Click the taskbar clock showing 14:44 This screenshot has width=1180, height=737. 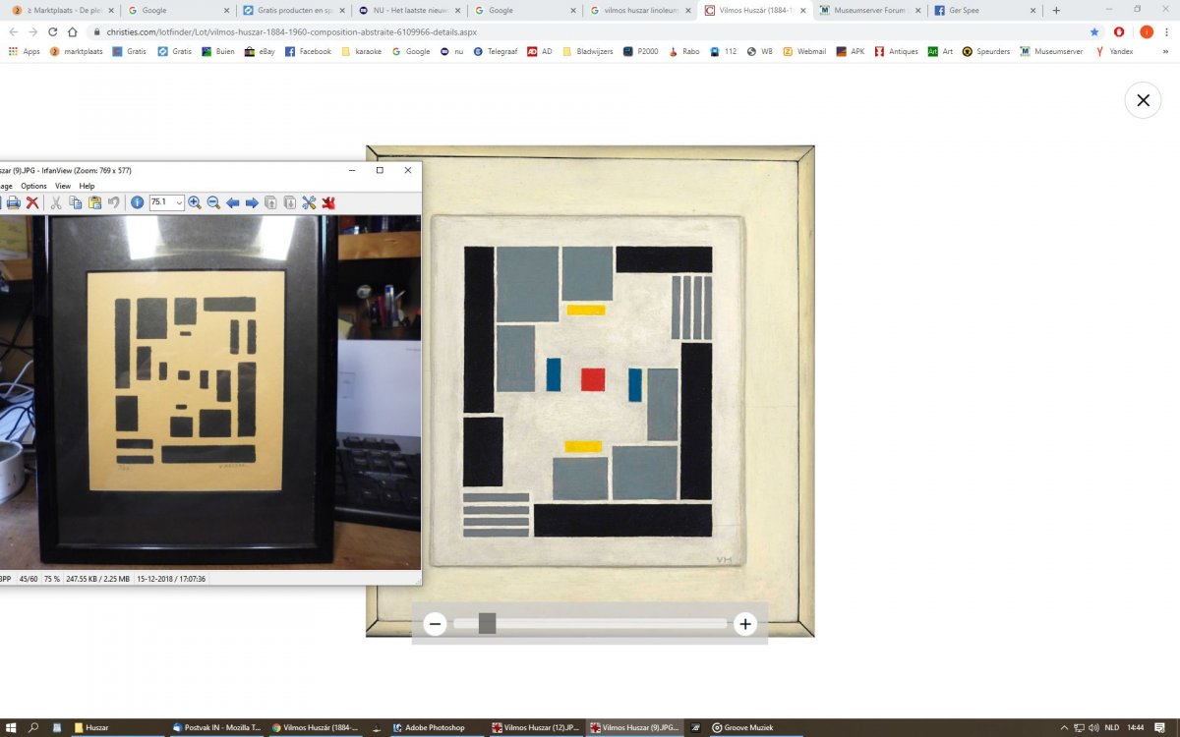click(x=1136, y=727)
